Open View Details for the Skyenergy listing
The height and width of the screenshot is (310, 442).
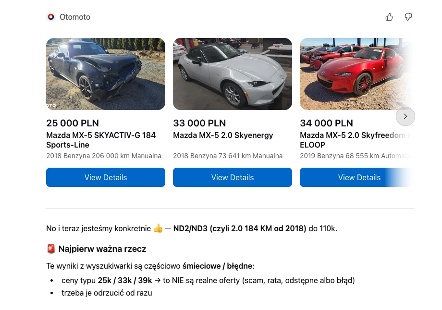pyautogui.click(x=232, y=177)
